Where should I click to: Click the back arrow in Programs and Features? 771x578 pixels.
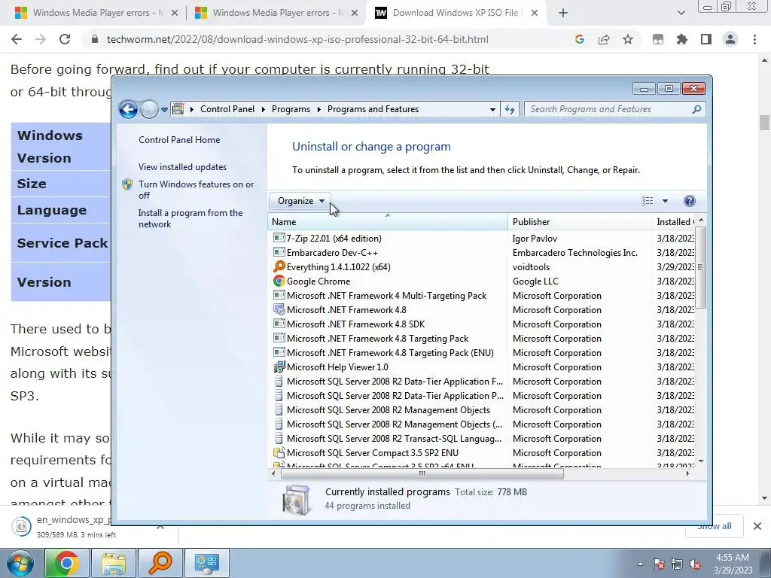[x=128, y=109]
